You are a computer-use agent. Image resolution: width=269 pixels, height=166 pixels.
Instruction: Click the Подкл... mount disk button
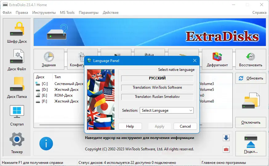tap(251, 144)
